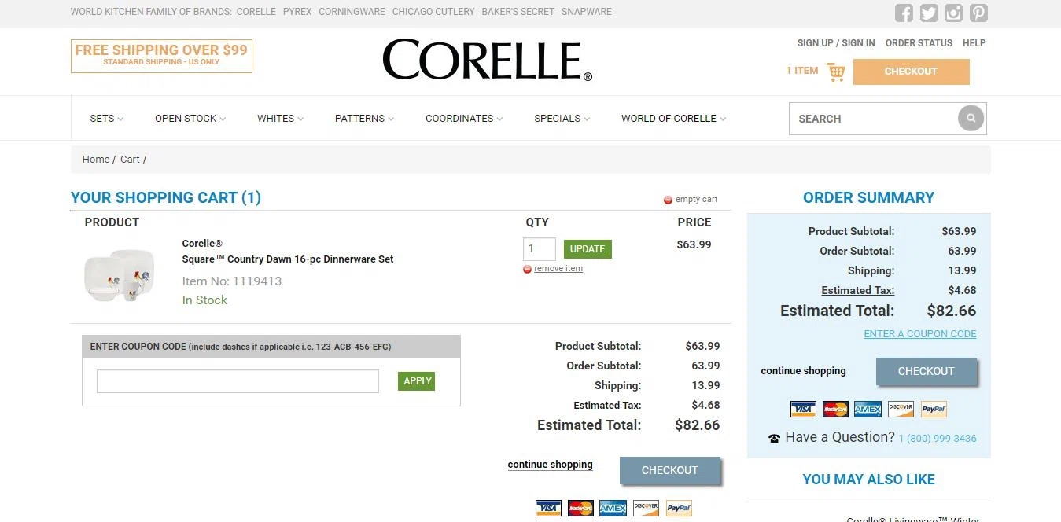Call the 1 (800) 999-3436 number link
This screenshot has height=522, width=1061.
click(938, 439)
